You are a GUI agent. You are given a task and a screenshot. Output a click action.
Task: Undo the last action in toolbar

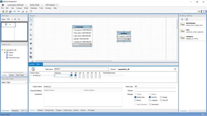coord(15,12)
